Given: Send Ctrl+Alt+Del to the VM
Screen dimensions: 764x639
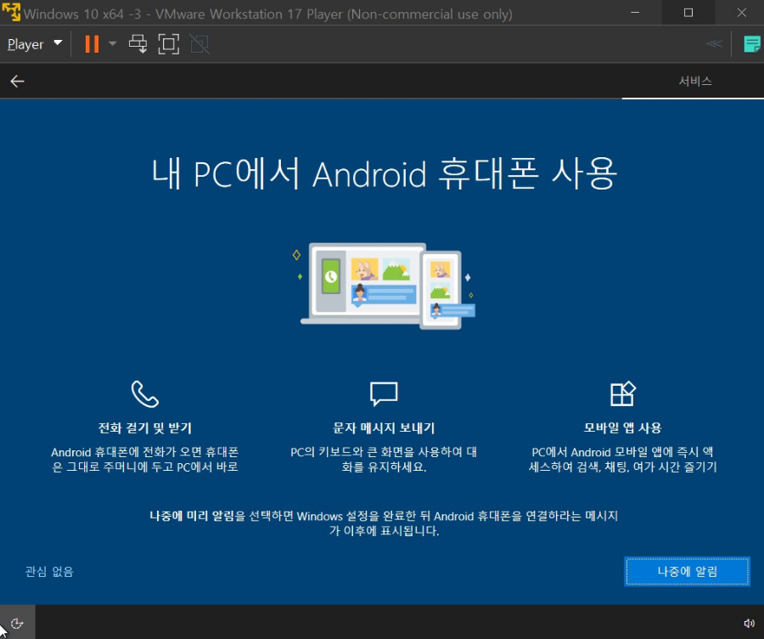Looking at the screenshot, I should tap(138, 44).
